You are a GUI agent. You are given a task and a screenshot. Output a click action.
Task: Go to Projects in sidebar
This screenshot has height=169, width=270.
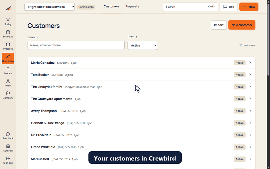(8, 46)
